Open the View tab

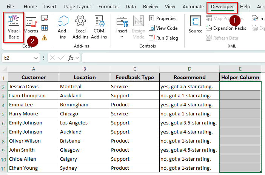pyautogui.click(x=170, y=6)
